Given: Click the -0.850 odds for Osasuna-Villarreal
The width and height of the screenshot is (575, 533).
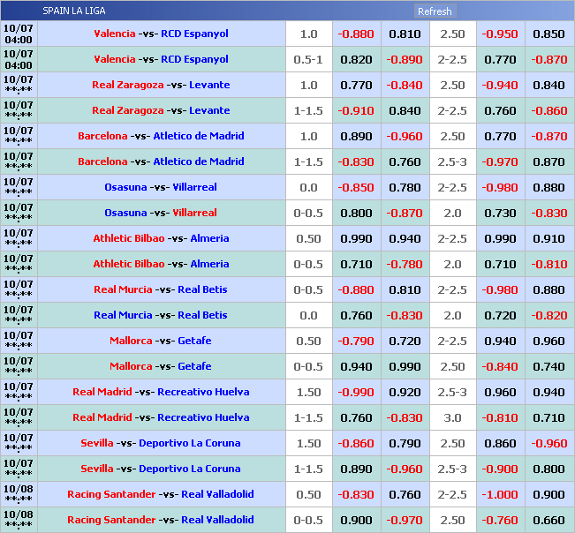Looking at the screenshot, I should [x=356, y=187].
